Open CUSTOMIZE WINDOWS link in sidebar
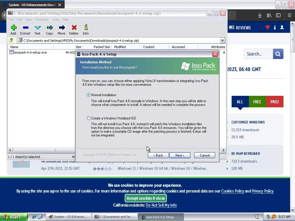Viewport: 295px width, 221px height. coord(248,122)
